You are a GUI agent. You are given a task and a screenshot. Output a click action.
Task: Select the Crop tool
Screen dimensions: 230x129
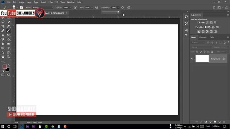click(x=3, y=26)
